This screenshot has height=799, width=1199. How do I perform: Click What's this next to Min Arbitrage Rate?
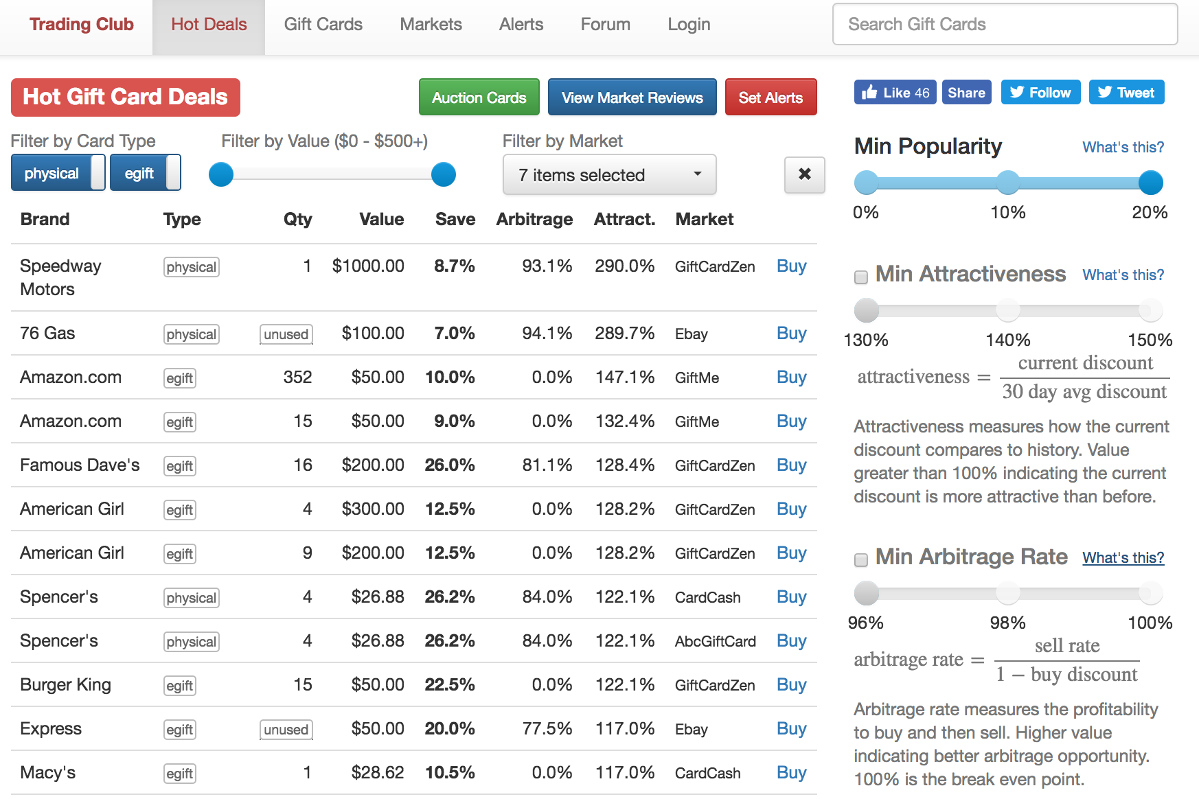(1123, 557)
